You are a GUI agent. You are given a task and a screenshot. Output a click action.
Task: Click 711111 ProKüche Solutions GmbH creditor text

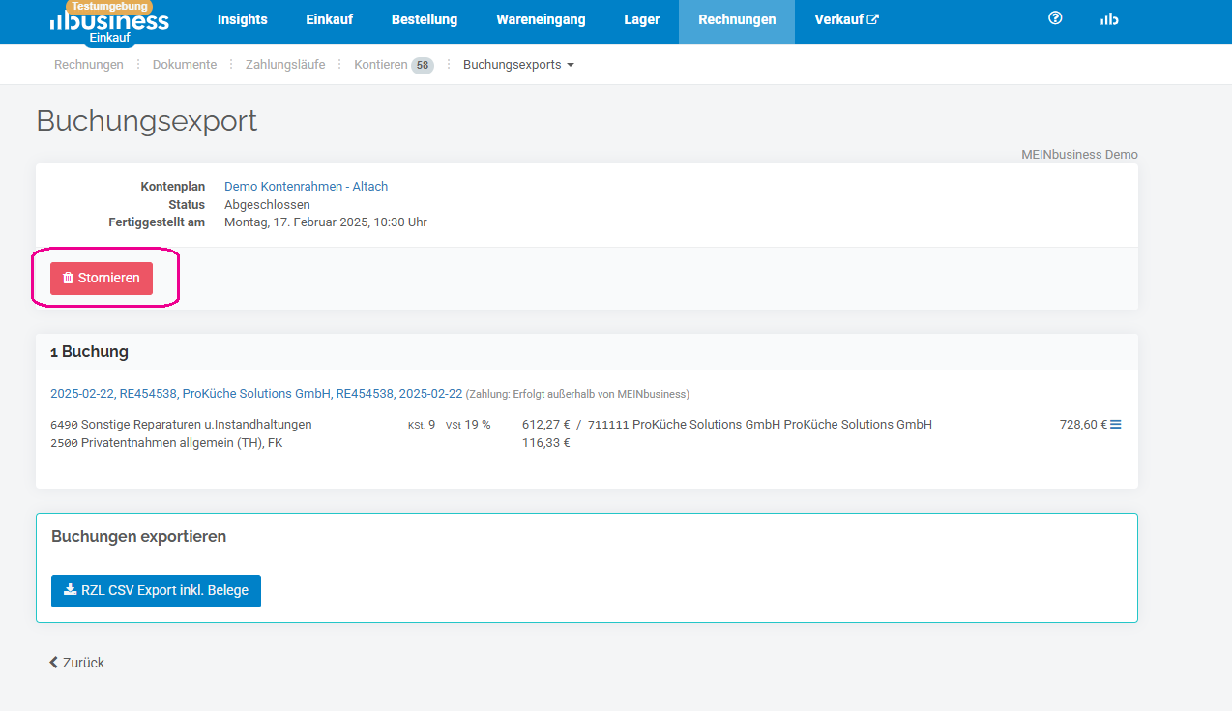(760, 425)
